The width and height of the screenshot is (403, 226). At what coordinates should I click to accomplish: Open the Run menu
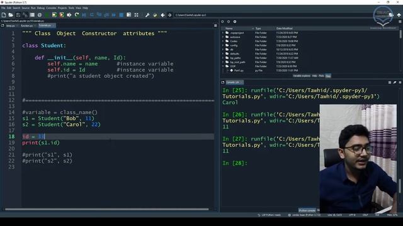pyautogui.click(x=33, y=8)
